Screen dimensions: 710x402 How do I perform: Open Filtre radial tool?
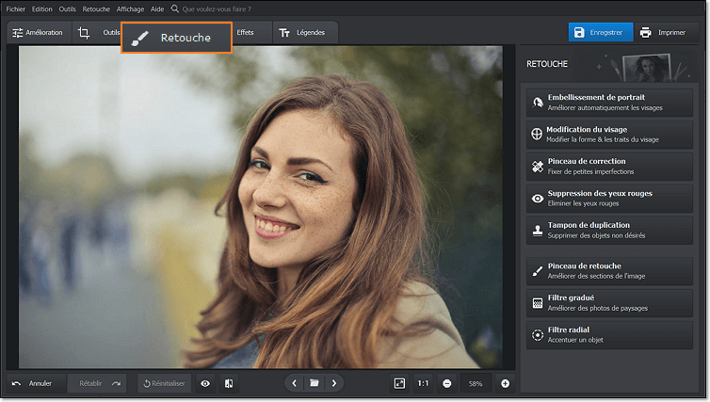(x=609, y=335)
